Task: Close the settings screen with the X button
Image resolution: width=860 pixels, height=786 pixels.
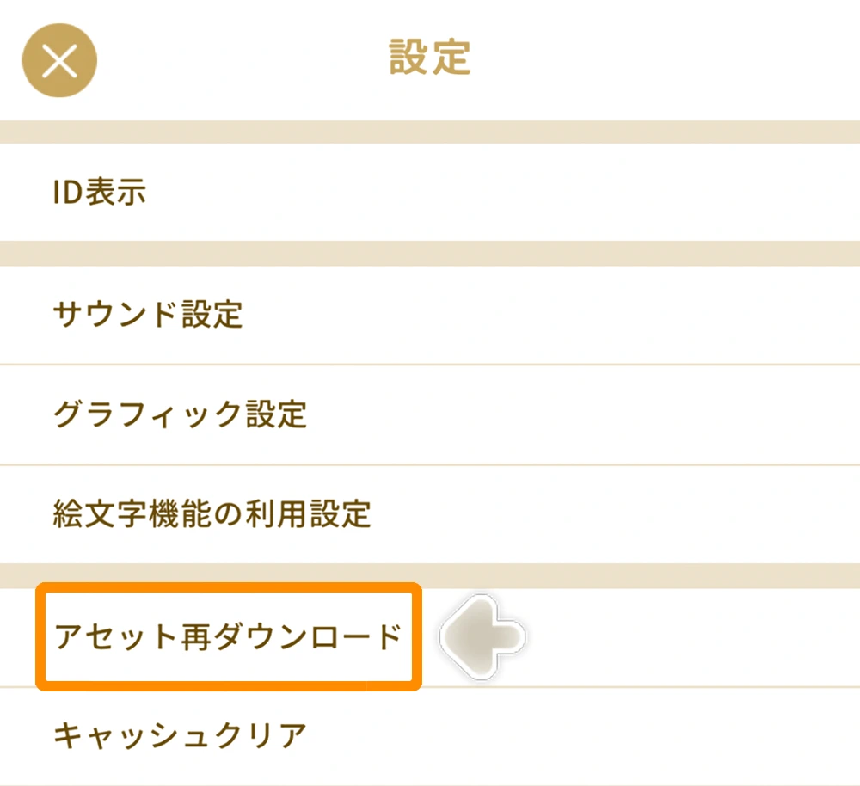Action: pyautogui.click(x=59, y=60)
